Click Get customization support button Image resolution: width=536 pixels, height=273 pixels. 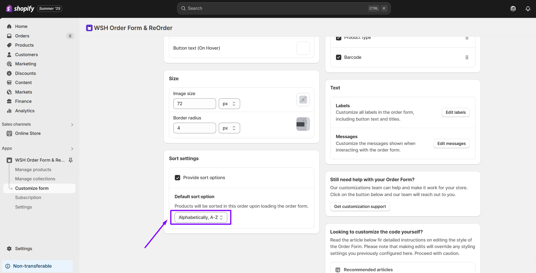(x=360, y=206)
